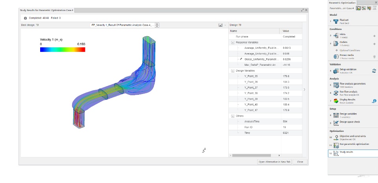The width and height of the screenshot is (378, 183).
Task: Click the info icon beside Display Results
Action: [374, 101]
